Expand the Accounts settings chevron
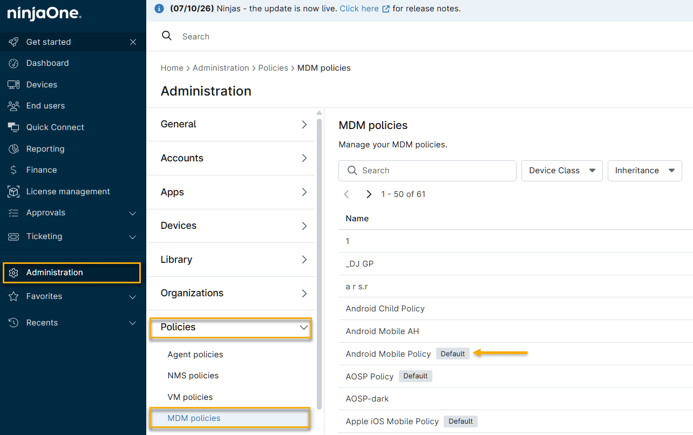Viewport: 693px width, 435px height. coord(304,158)
